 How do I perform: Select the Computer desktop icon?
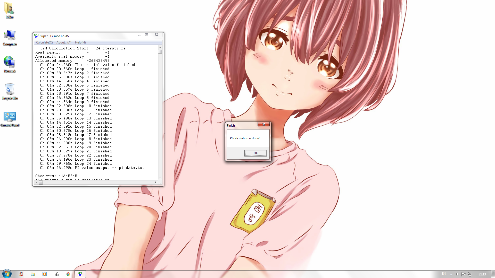coord(10,38)
